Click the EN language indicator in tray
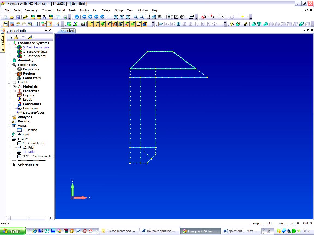This screenshot has width=314, height=235. pyautogui.click(x=268, y=231)
